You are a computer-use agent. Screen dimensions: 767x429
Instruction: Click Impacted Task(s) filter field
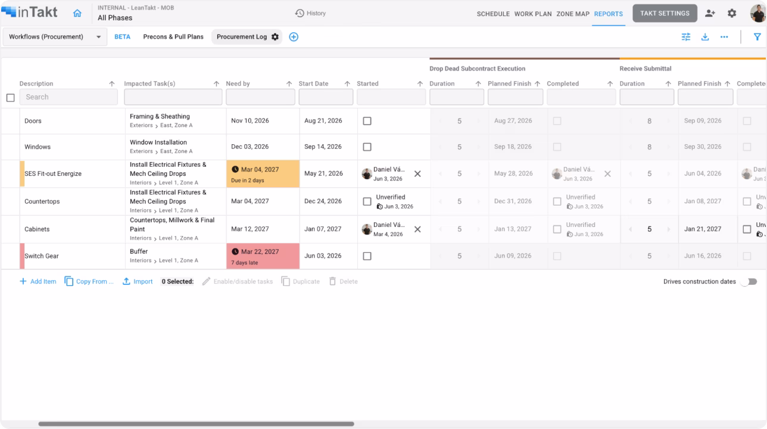point(173,97)
